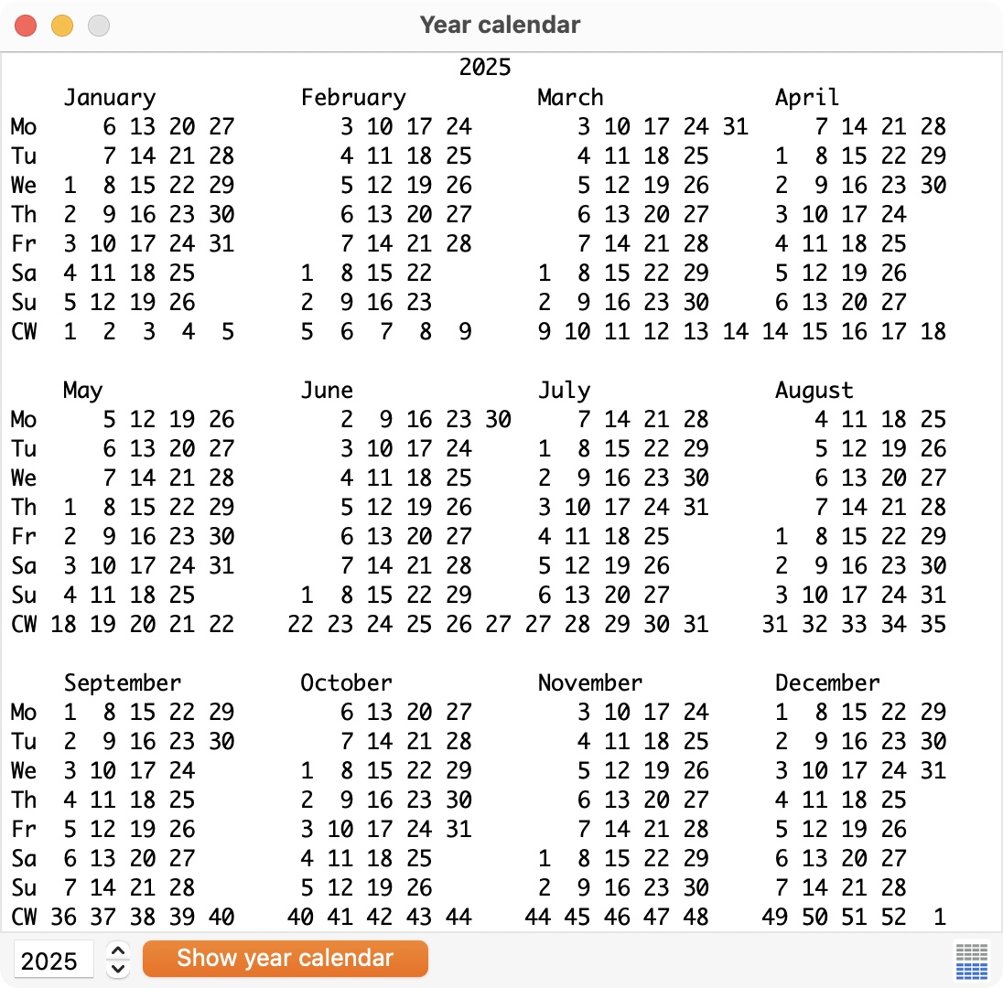Select day 15 in August
1003x988 pixels.
[854, 536]
